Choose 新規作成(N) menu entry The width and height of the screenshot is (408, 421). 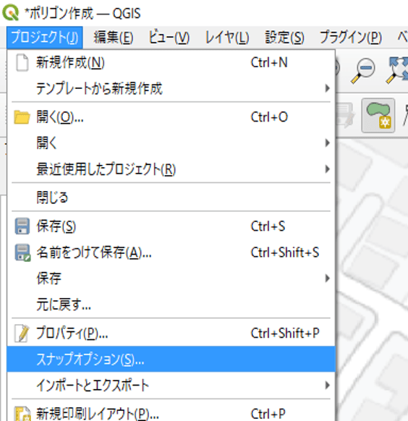tap(171, 62)
